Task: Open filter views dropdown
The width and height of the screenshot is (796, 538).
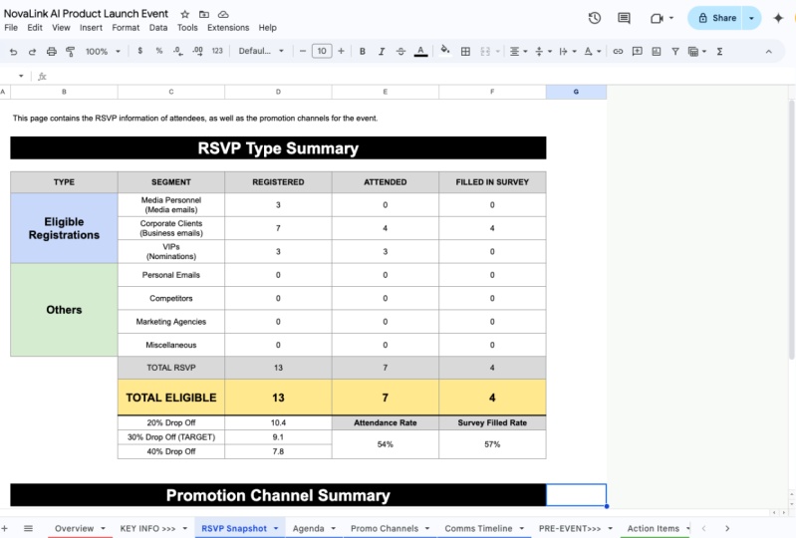Action: (697, 51)
